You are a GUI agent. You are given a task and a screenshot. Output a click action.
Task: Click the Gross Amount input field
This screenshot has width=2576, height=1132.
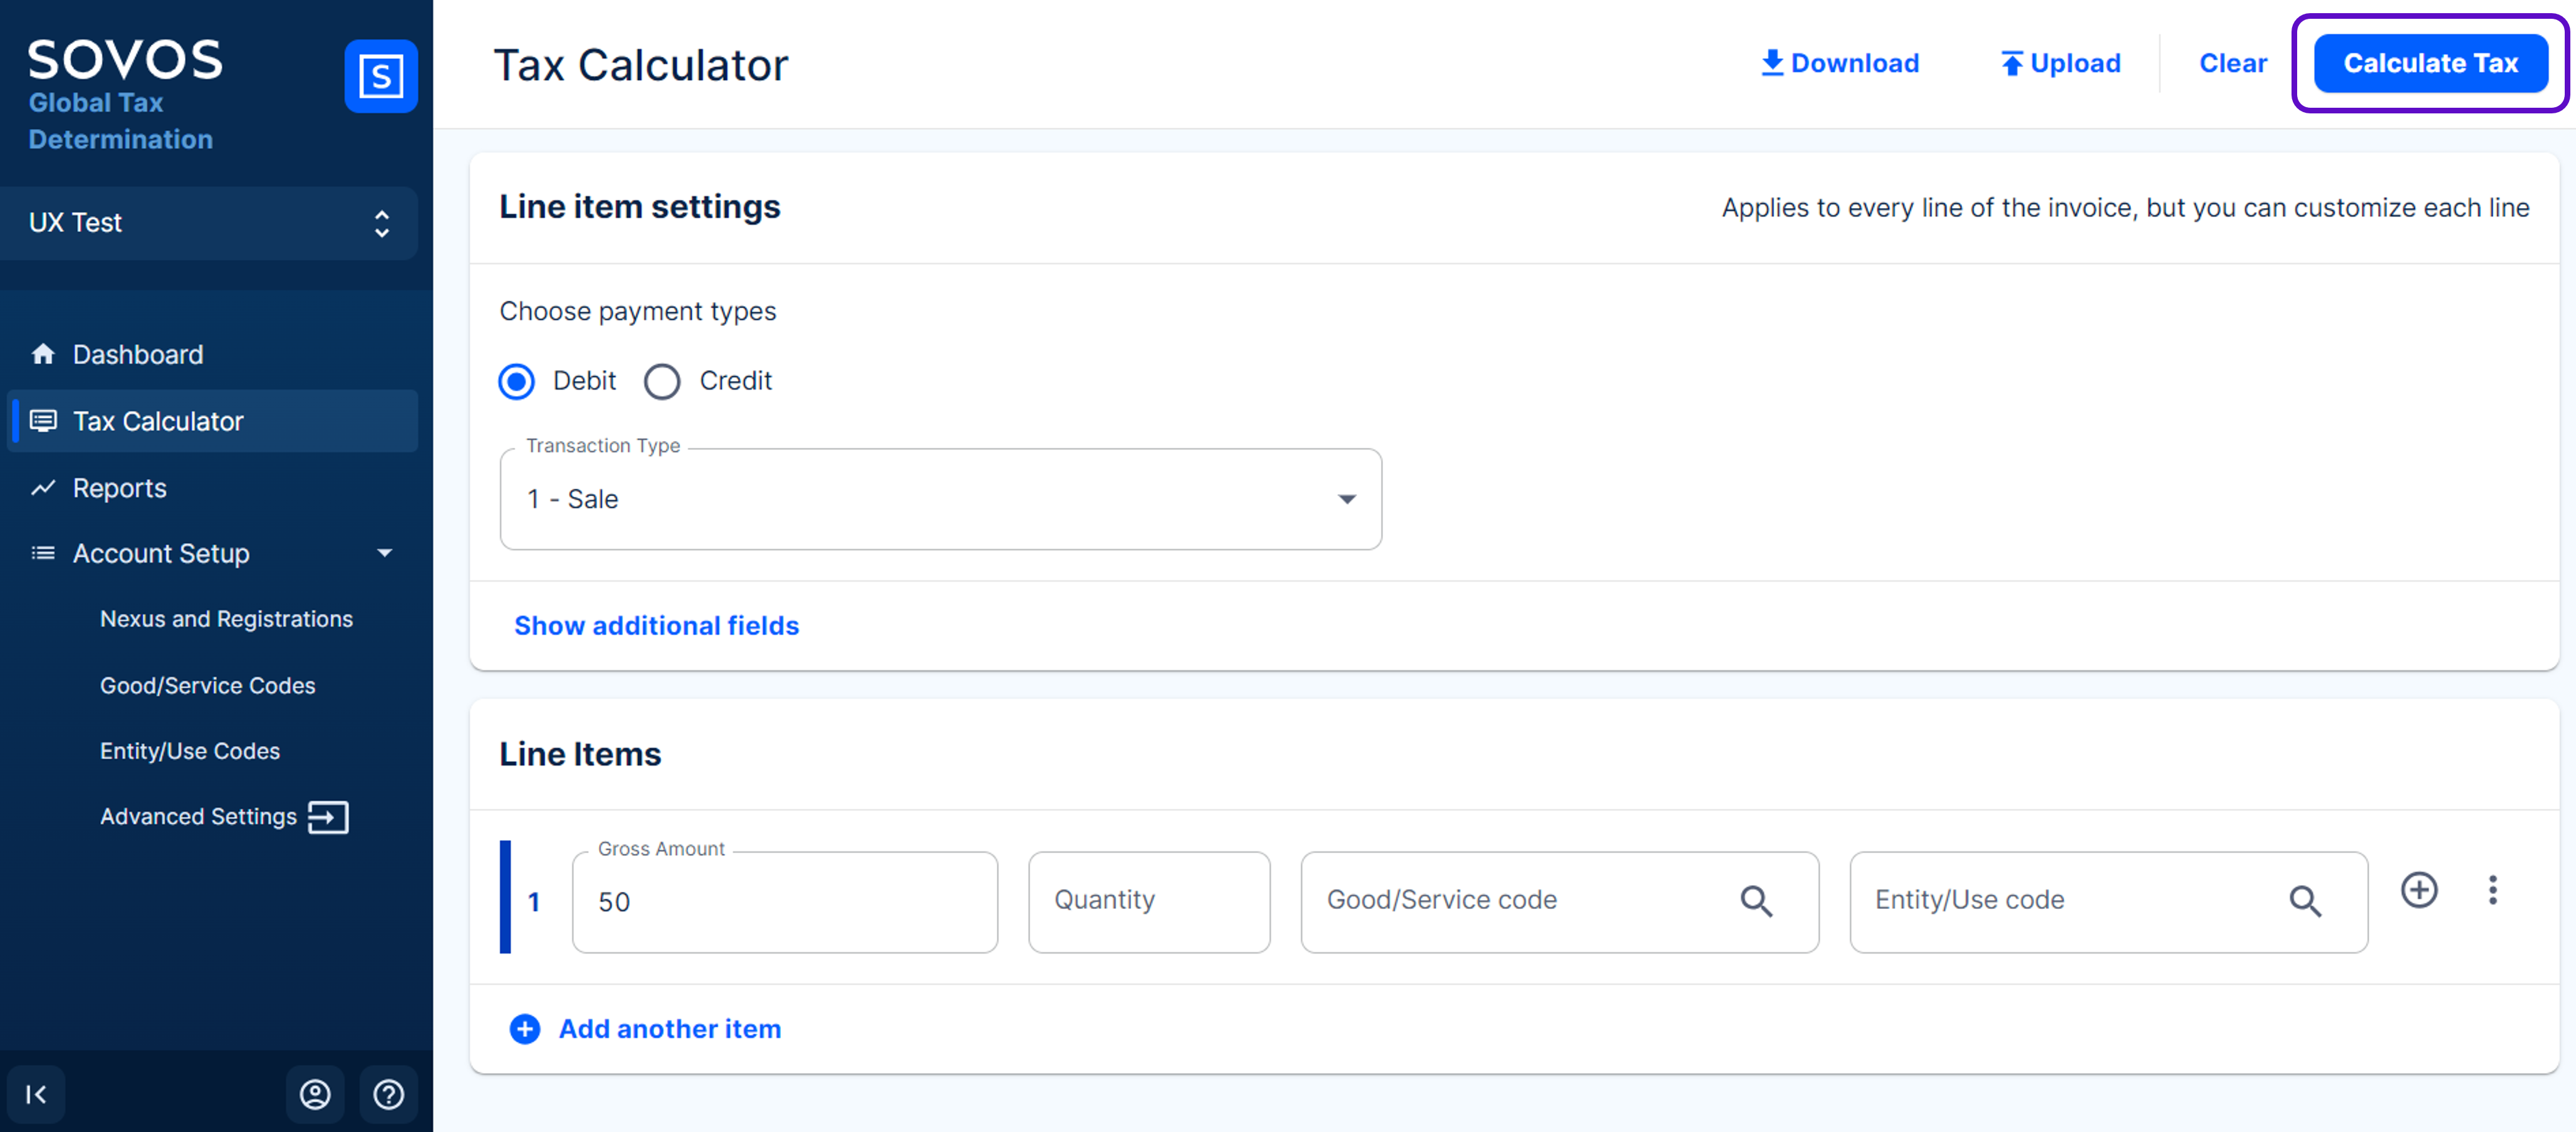(x=785, y=901)
